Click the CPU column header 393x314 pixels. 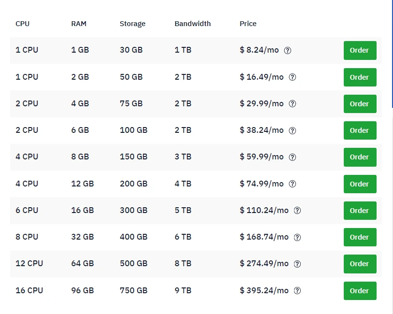(22, 23)
